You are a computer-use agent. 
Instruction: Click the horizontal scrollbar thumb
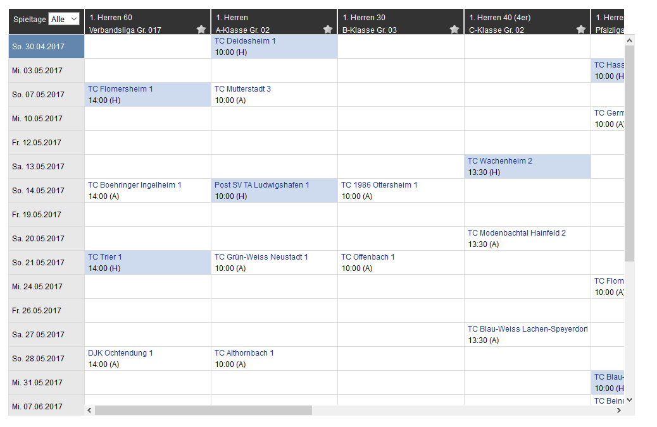203,411
